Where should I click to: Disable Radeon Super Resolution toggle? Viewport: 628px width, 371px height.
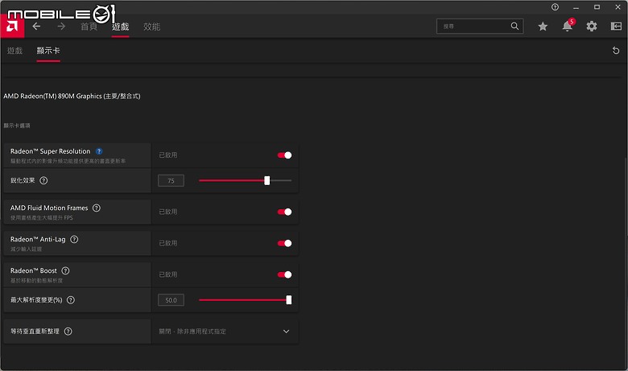click(x=284, y=155)
